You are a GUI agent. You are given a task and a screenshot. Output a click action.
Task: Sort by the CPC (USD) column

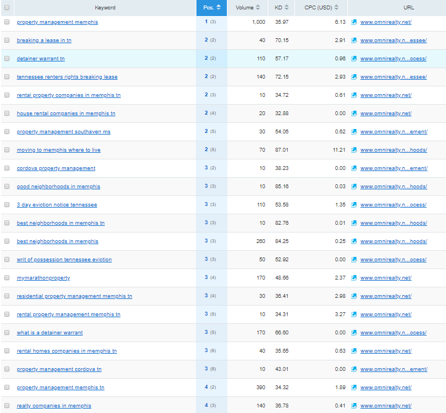point(321,8)
